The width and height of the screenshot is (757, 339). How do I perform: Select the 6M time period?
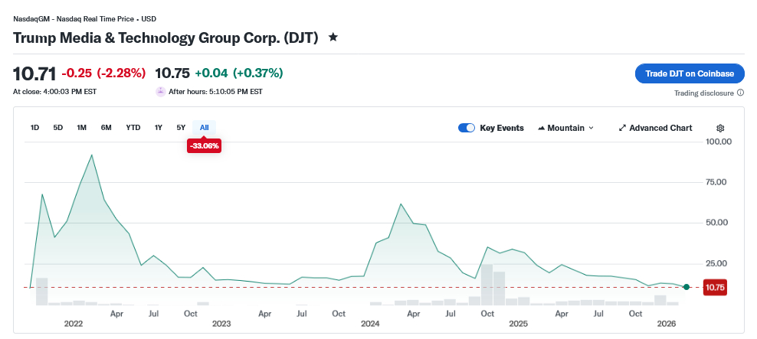[x=106, y=127]
